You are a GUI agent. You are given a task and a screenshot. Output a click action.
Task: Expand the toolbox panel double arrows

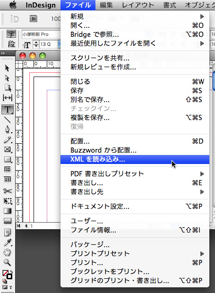[3, 53]
